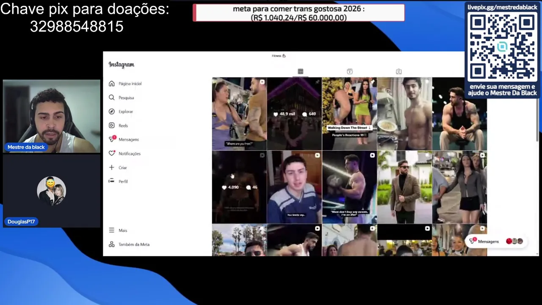Click the Notificações heart icon
This screenshot has height=305, width=542.
point(111,153)
